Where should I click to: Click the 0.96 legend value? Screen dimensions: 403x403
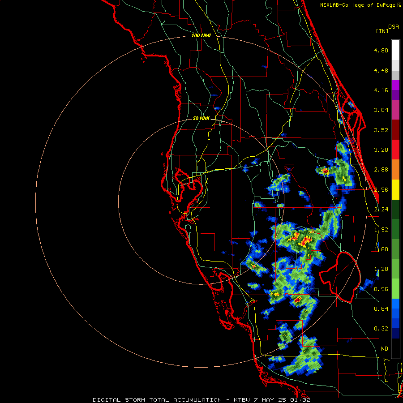point(381,289)
